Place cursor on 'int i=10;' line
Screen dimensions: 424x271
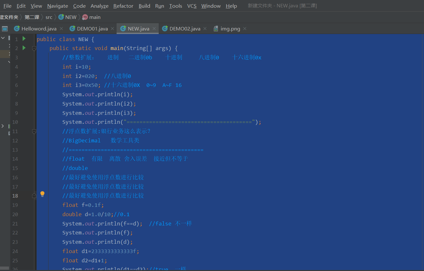pyautogui.click(x=77, y=67)
